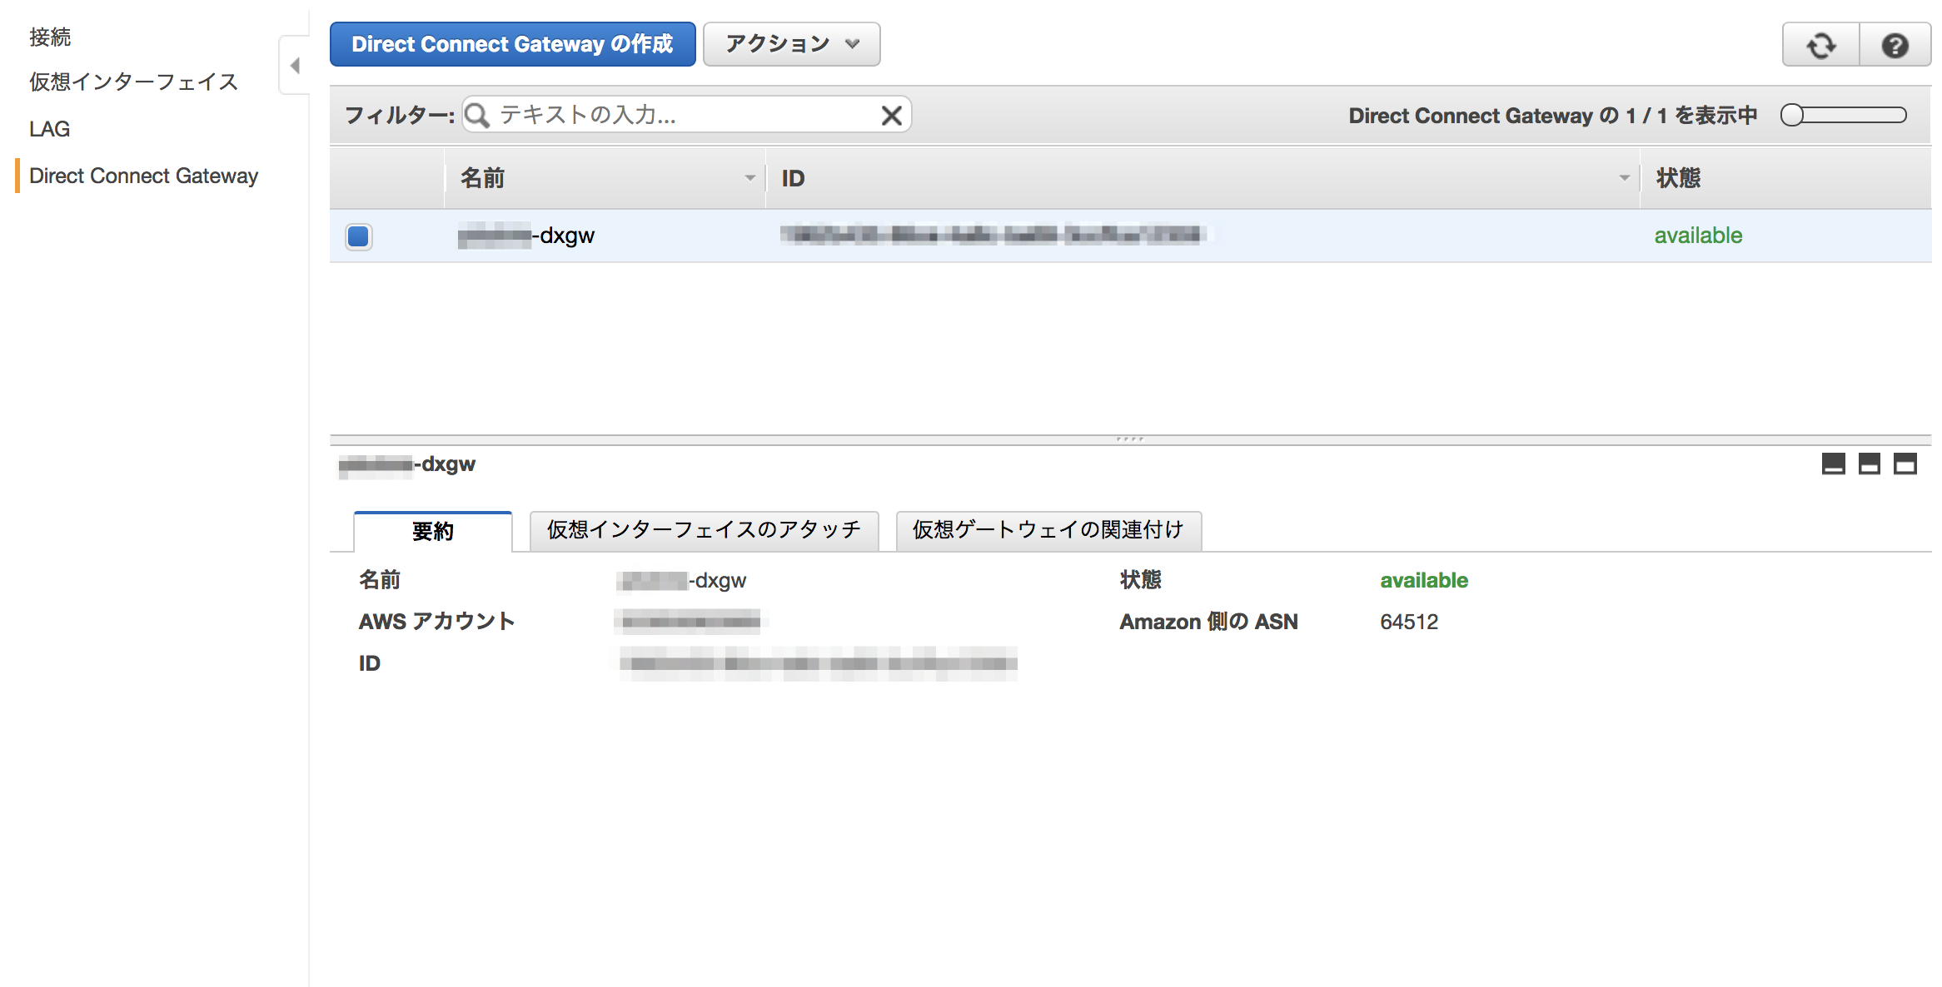Clear the filter using the X icon
The image size is (1942, 987).
(x=890, y=115)
